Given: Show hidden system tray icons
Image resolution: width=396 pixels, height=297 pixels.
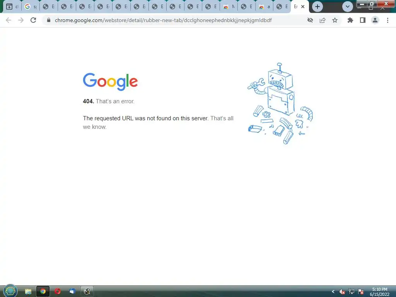Looking at the screenshot, I should coord(333,292).
